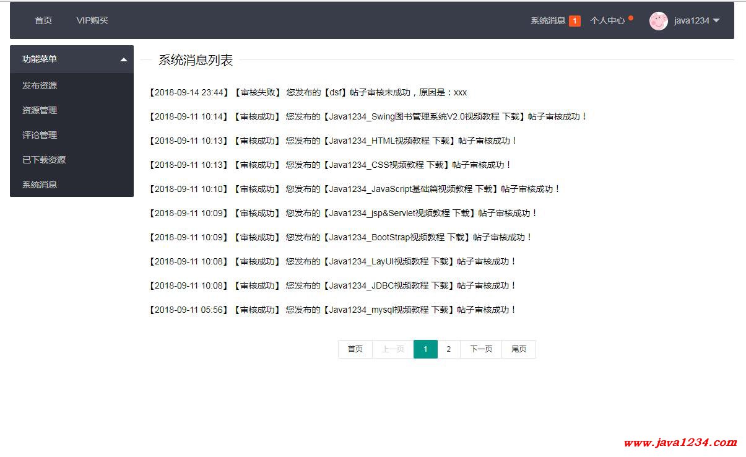
Task: Click the orange system message badge
Action: pyautogui.click(x=575, y=21)
